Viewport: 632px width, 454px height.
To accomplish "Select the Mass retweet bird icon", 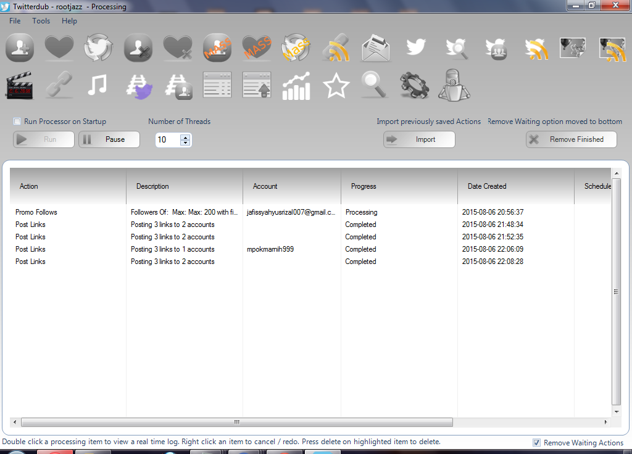I will coord(296,47).
